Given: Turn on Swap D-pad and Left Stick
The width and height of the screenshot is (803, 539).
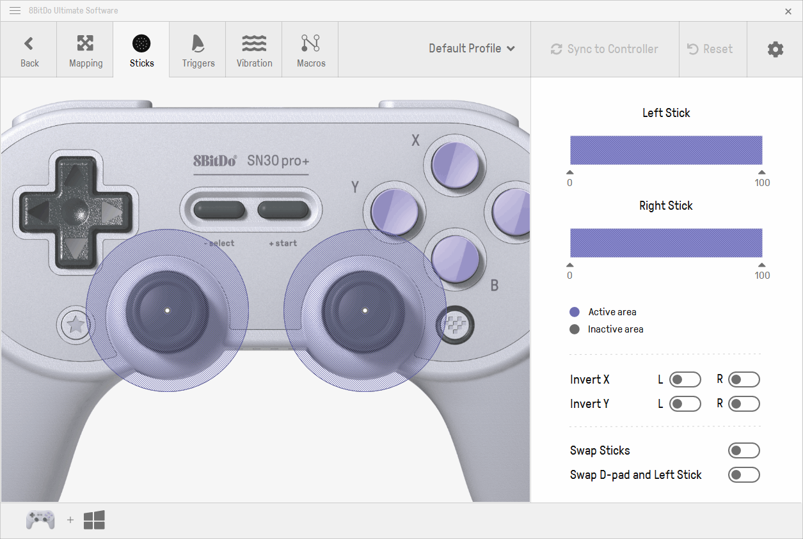Looking at the screenshot, I should tap(744, 475).
